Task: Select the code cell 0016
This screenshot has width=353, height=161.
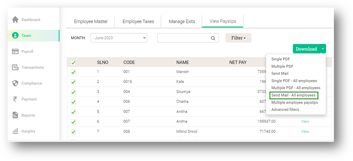Action: click(x=127, y=82)
